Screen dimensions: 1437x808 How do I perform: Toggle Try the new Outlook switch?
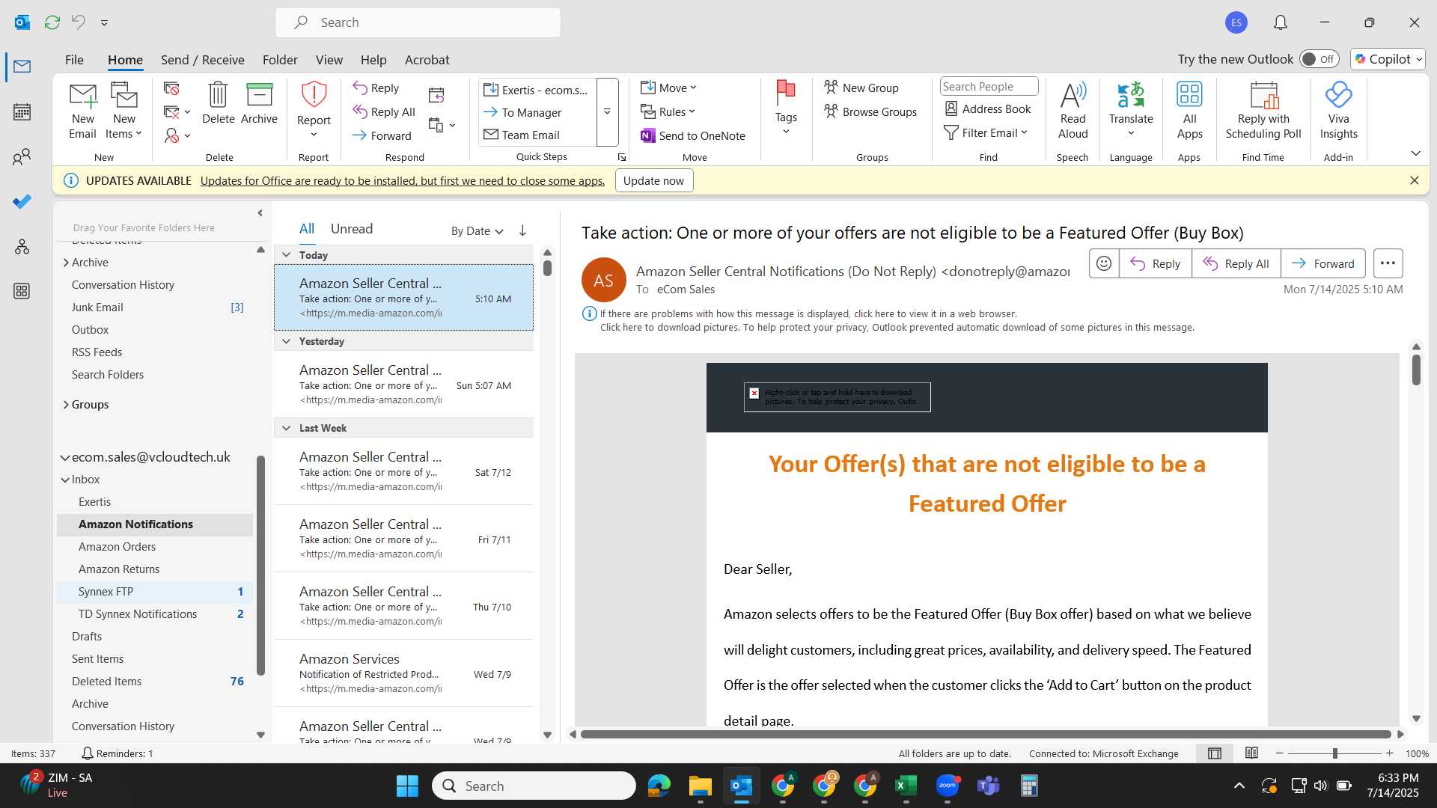(1319, 59)
